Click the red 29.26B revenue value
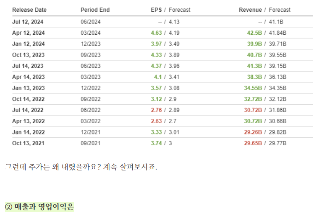 253,132
